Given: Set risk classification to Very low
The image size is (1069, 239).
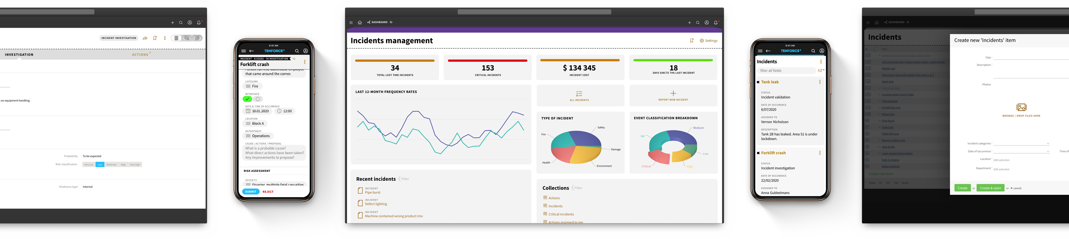Looking at the screenshot, I should [x=89, y=164].
